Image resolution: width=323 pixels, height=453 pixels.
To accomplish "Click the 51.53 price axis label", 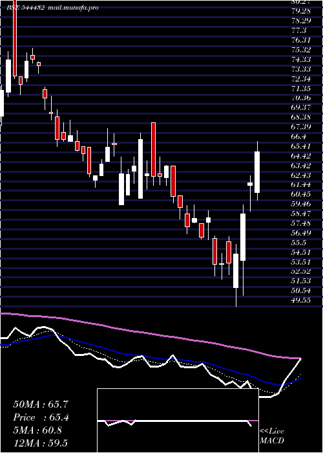I will tap(301, 281).
